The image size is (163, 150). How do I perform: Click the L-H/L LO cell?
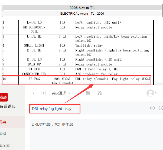pyautogui.click(x=34, y=22)
